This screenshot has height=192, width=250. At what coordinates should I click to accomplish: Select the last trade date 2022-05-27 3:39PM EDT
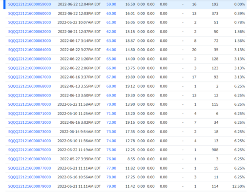tap(80, 159)
